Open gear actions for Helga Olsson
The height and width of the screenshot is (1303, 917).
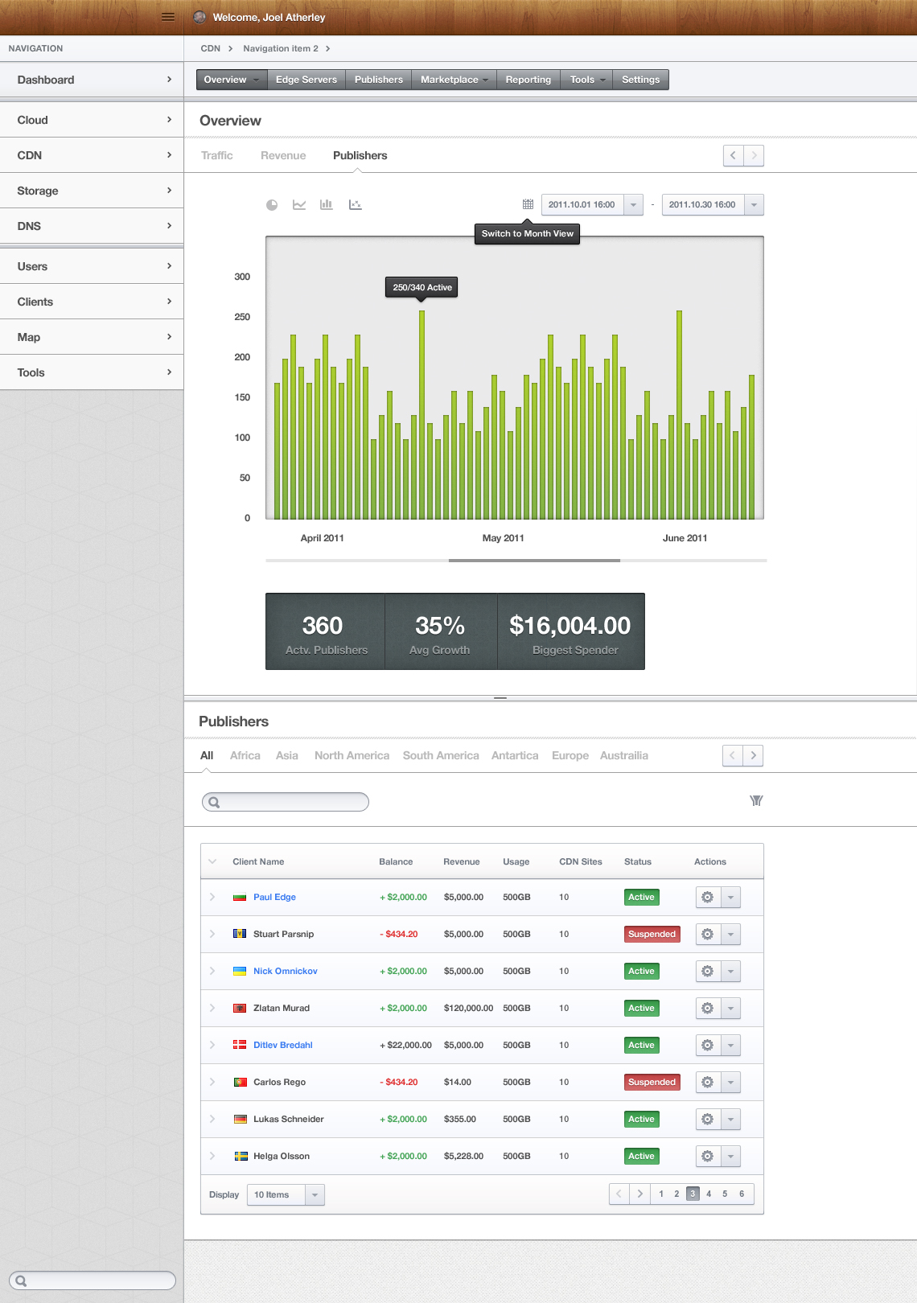tap(708, 1156)
